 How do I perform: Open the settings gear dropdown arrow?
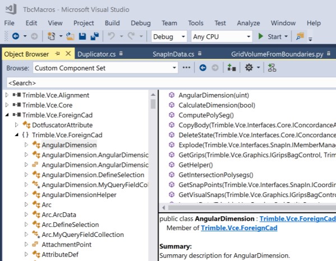[x=259, y=68]
